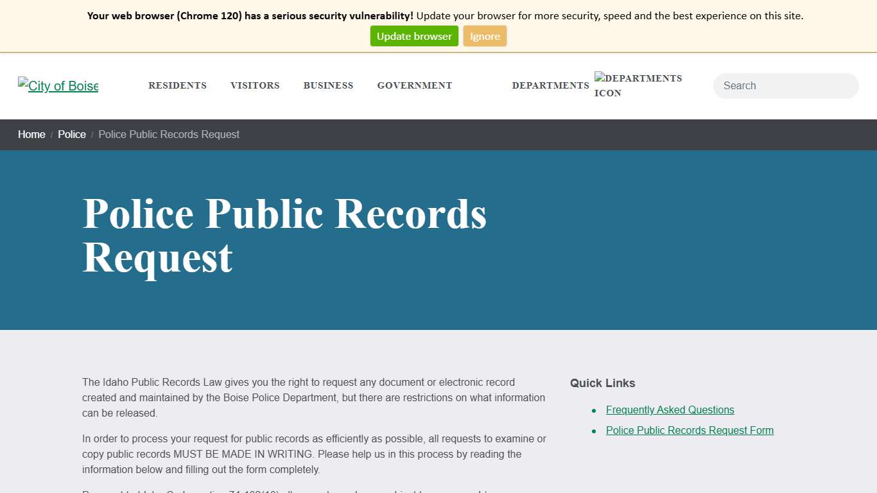Click the Quick Links section heading

click(602, 383)
